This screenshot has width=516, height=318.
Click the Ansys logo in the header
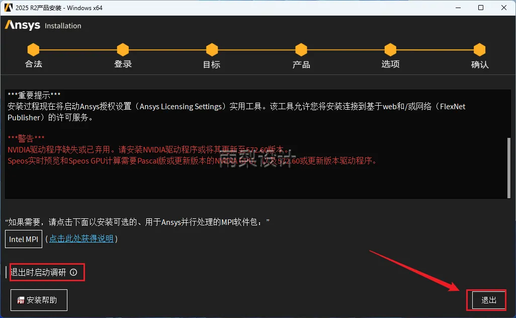tap(22, 25)
